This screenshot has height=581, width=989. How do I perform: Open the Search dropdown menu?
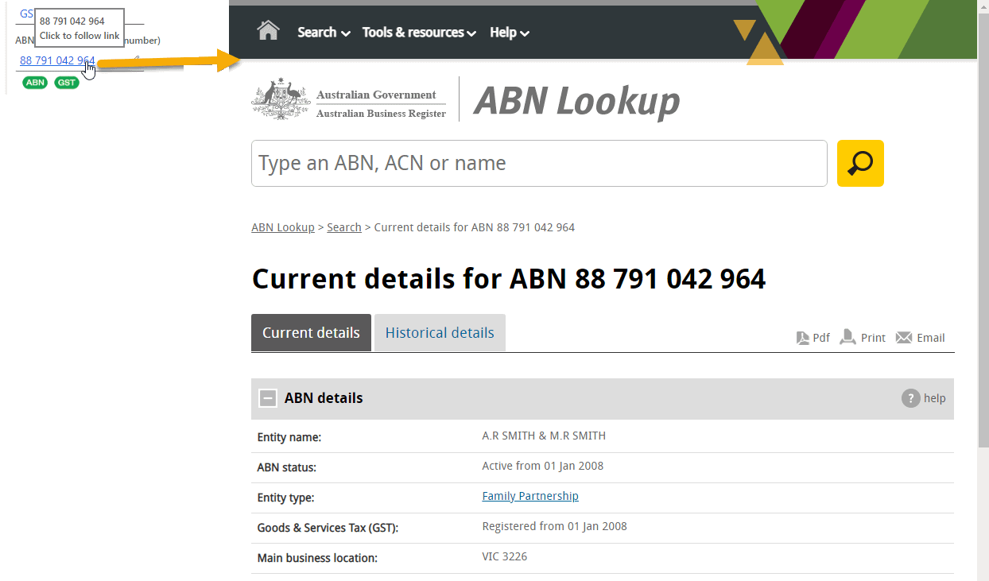click(x=324, y=33)
